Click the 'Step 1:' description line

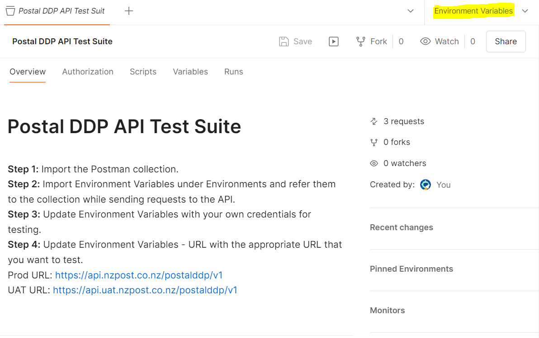(93, 169)
